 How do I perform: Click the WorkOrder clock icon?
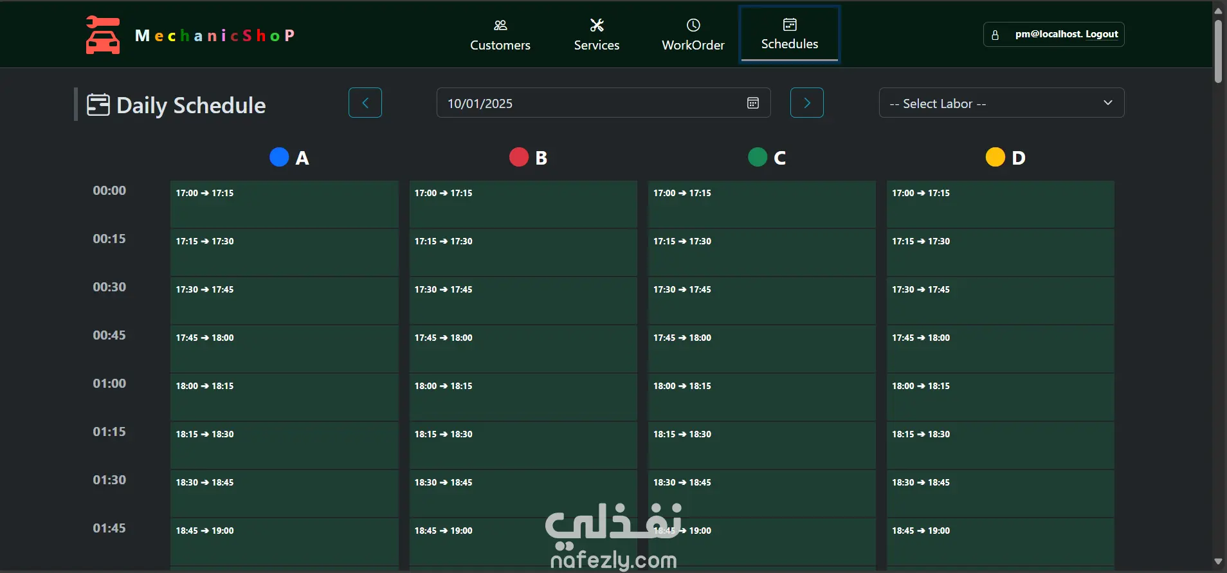click(693, 25)
